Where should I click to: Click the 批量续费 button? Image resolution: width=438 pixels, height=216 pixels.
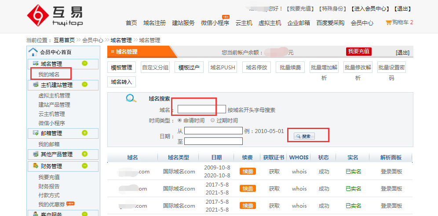[290, 68]
